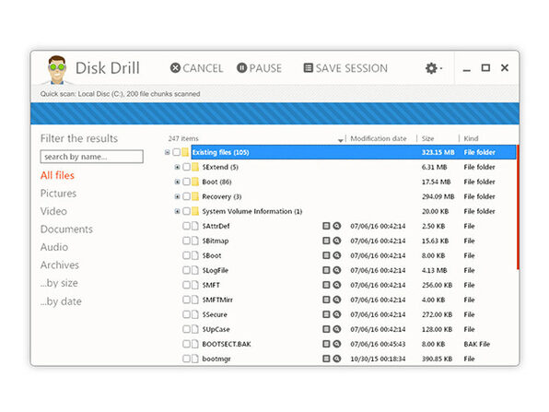
Task: Open hex view icon for bootmgr
Action: coord(326,359)
